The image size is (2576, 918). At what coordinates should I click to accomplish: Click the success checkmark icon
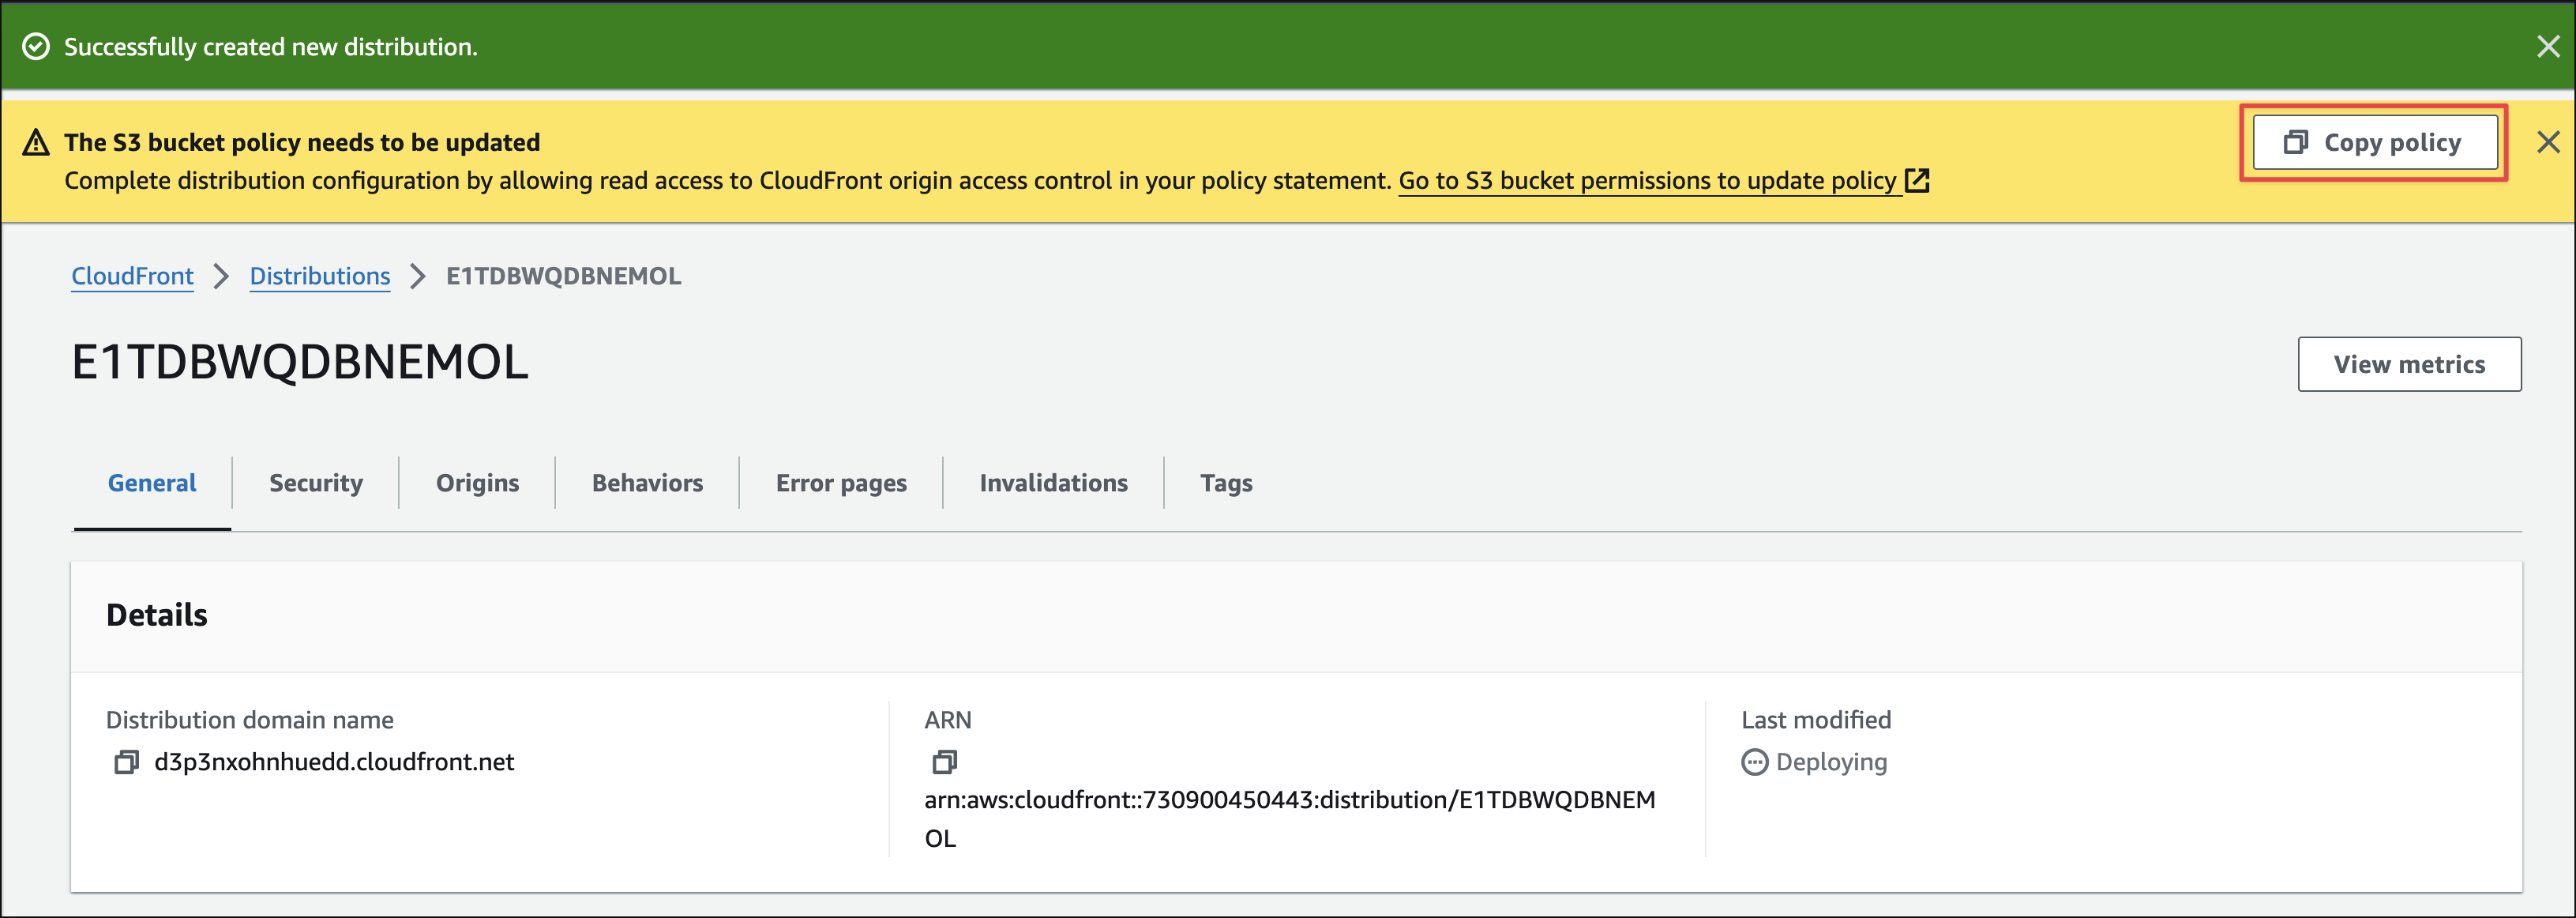(x=36, y=47)
